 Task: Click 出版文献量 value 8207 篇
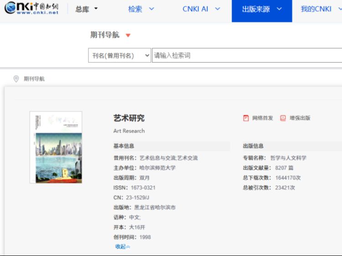point(284,168)
